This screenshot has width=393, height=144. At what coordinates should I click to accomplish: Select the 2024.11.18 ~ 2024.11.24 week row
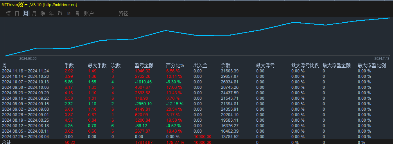point(196,71)
